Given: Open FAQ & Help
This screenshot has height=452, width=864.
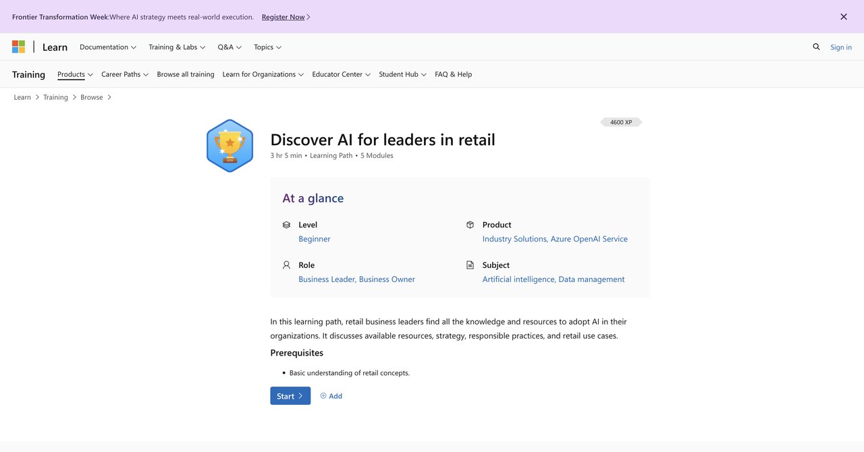Looking at the screenshot, I should pyautogui.click(x=454, y=74).
